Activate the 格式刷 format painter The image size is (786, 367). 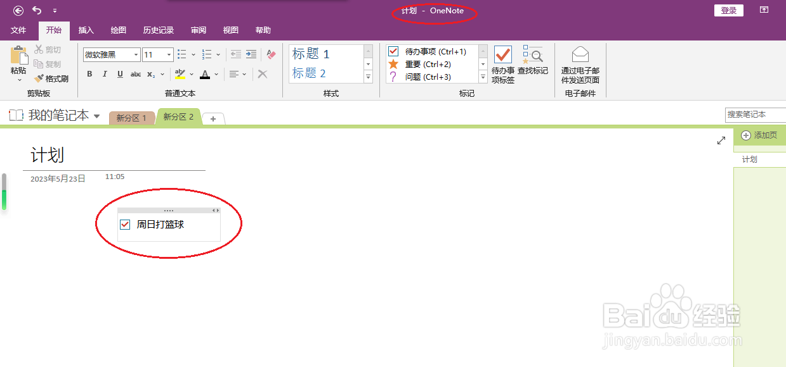tap(51, 78)
